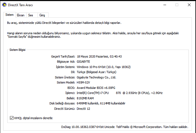The image size is (196, 133).
Task: Click the İşlemci label
Action: (70, 93)
